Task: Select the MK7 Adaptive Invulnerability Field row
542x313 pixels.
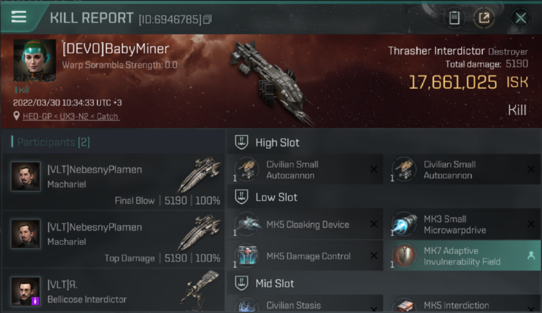Action: coord(462,256)
